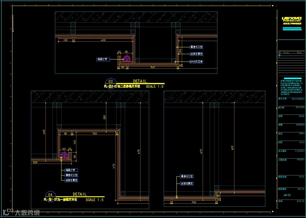Viewport: 306px width, 218px height.
Task: Select the 比例 SCALE title block field
Action: coord(291,142)
